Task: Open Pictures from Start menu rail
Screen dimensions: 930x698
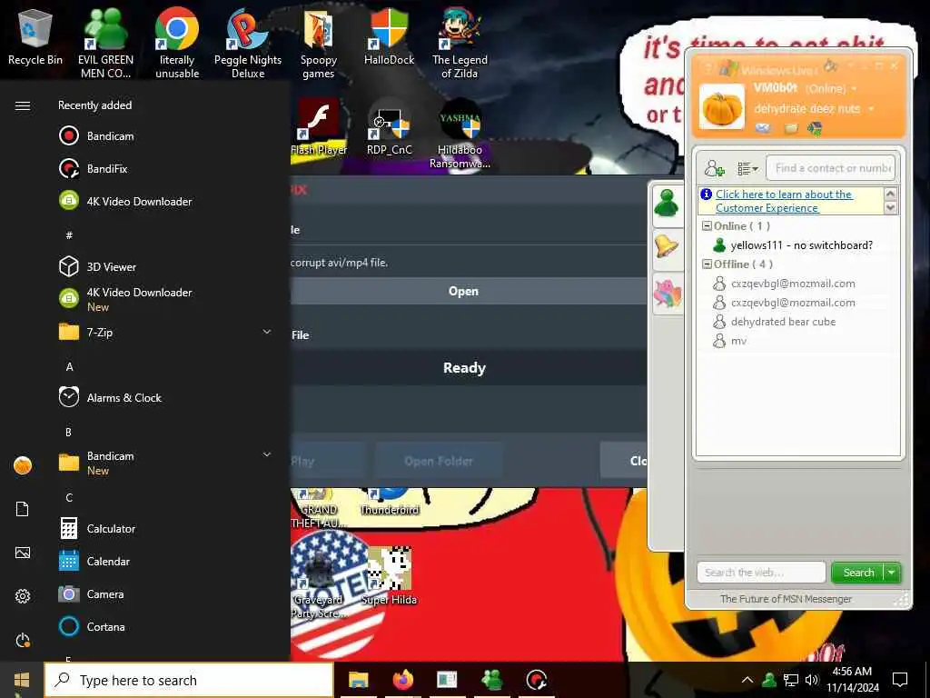Action: pos(23,553)
